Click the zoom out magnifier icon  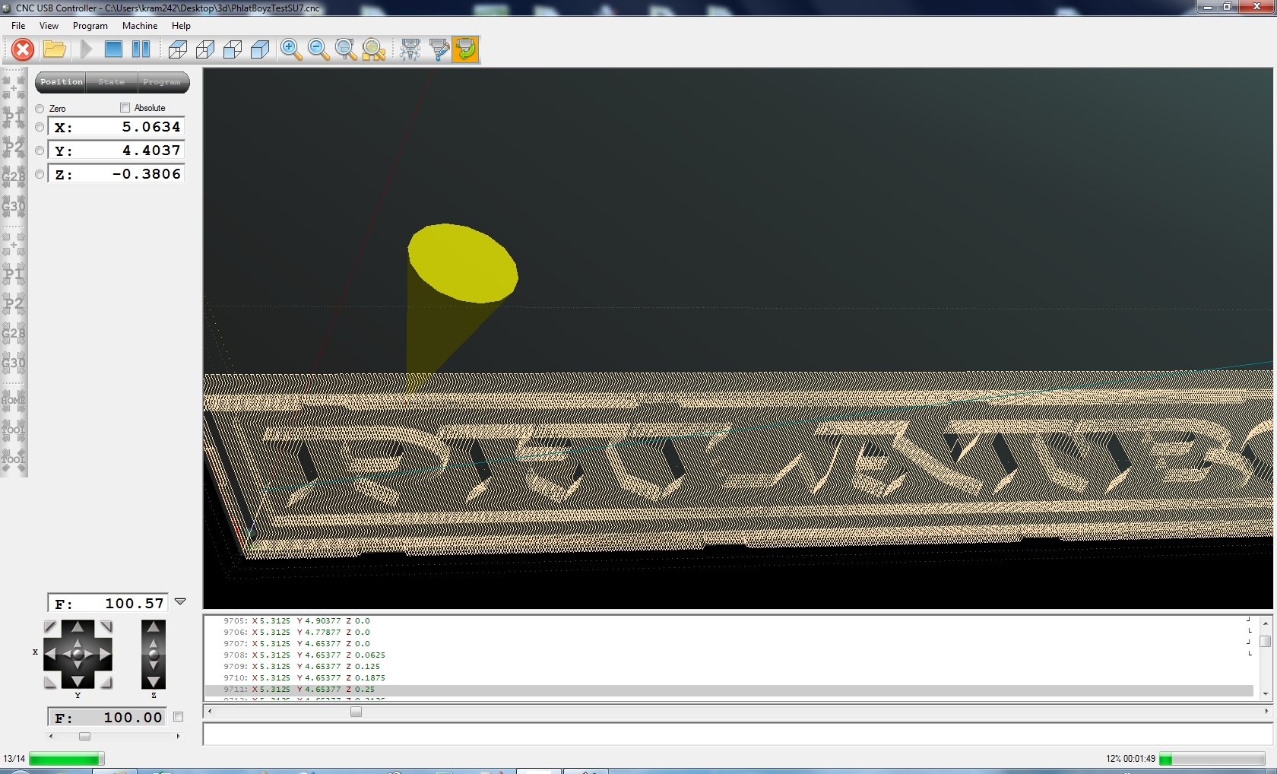pos(318,50)
